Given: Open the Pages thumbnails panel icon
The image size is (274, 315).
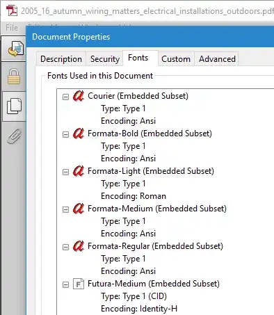Looking at the screenshot, I should pyautogui.click(x=14, y=106).
